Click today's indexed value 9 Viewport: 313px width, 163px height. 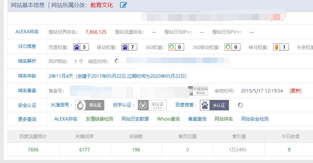289,150
